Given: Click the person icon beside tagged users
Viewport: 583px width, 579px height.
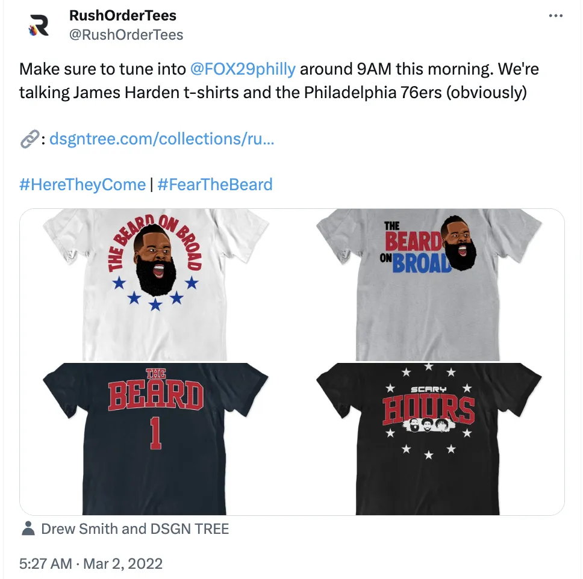Looking at the screenshot, I should click(28, 528).
